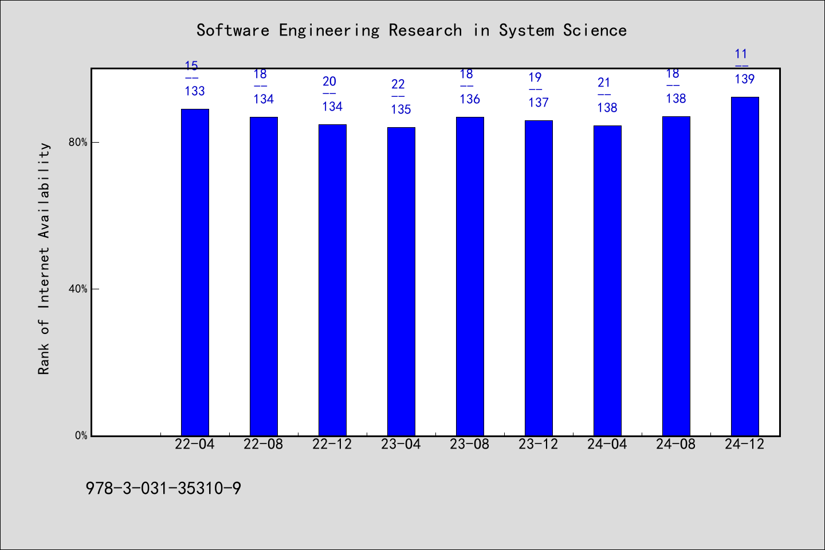Click the 23-08 x-axis label
Image resolution: width=825 pixels, height=550 pixels.
(x=470, y=445)
